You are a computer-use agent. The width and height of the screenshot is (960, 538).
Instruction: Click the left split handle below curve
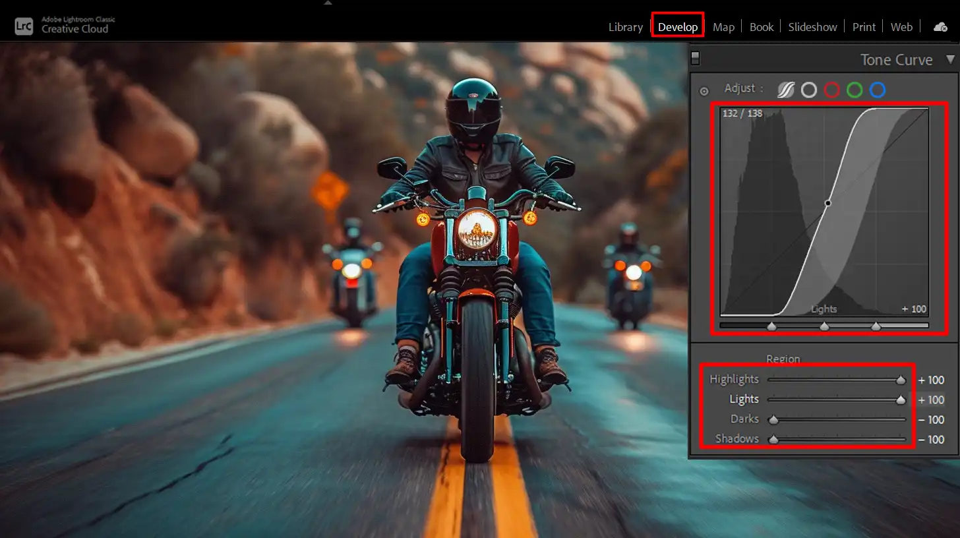pyautogui.click(x=771, y=326)
